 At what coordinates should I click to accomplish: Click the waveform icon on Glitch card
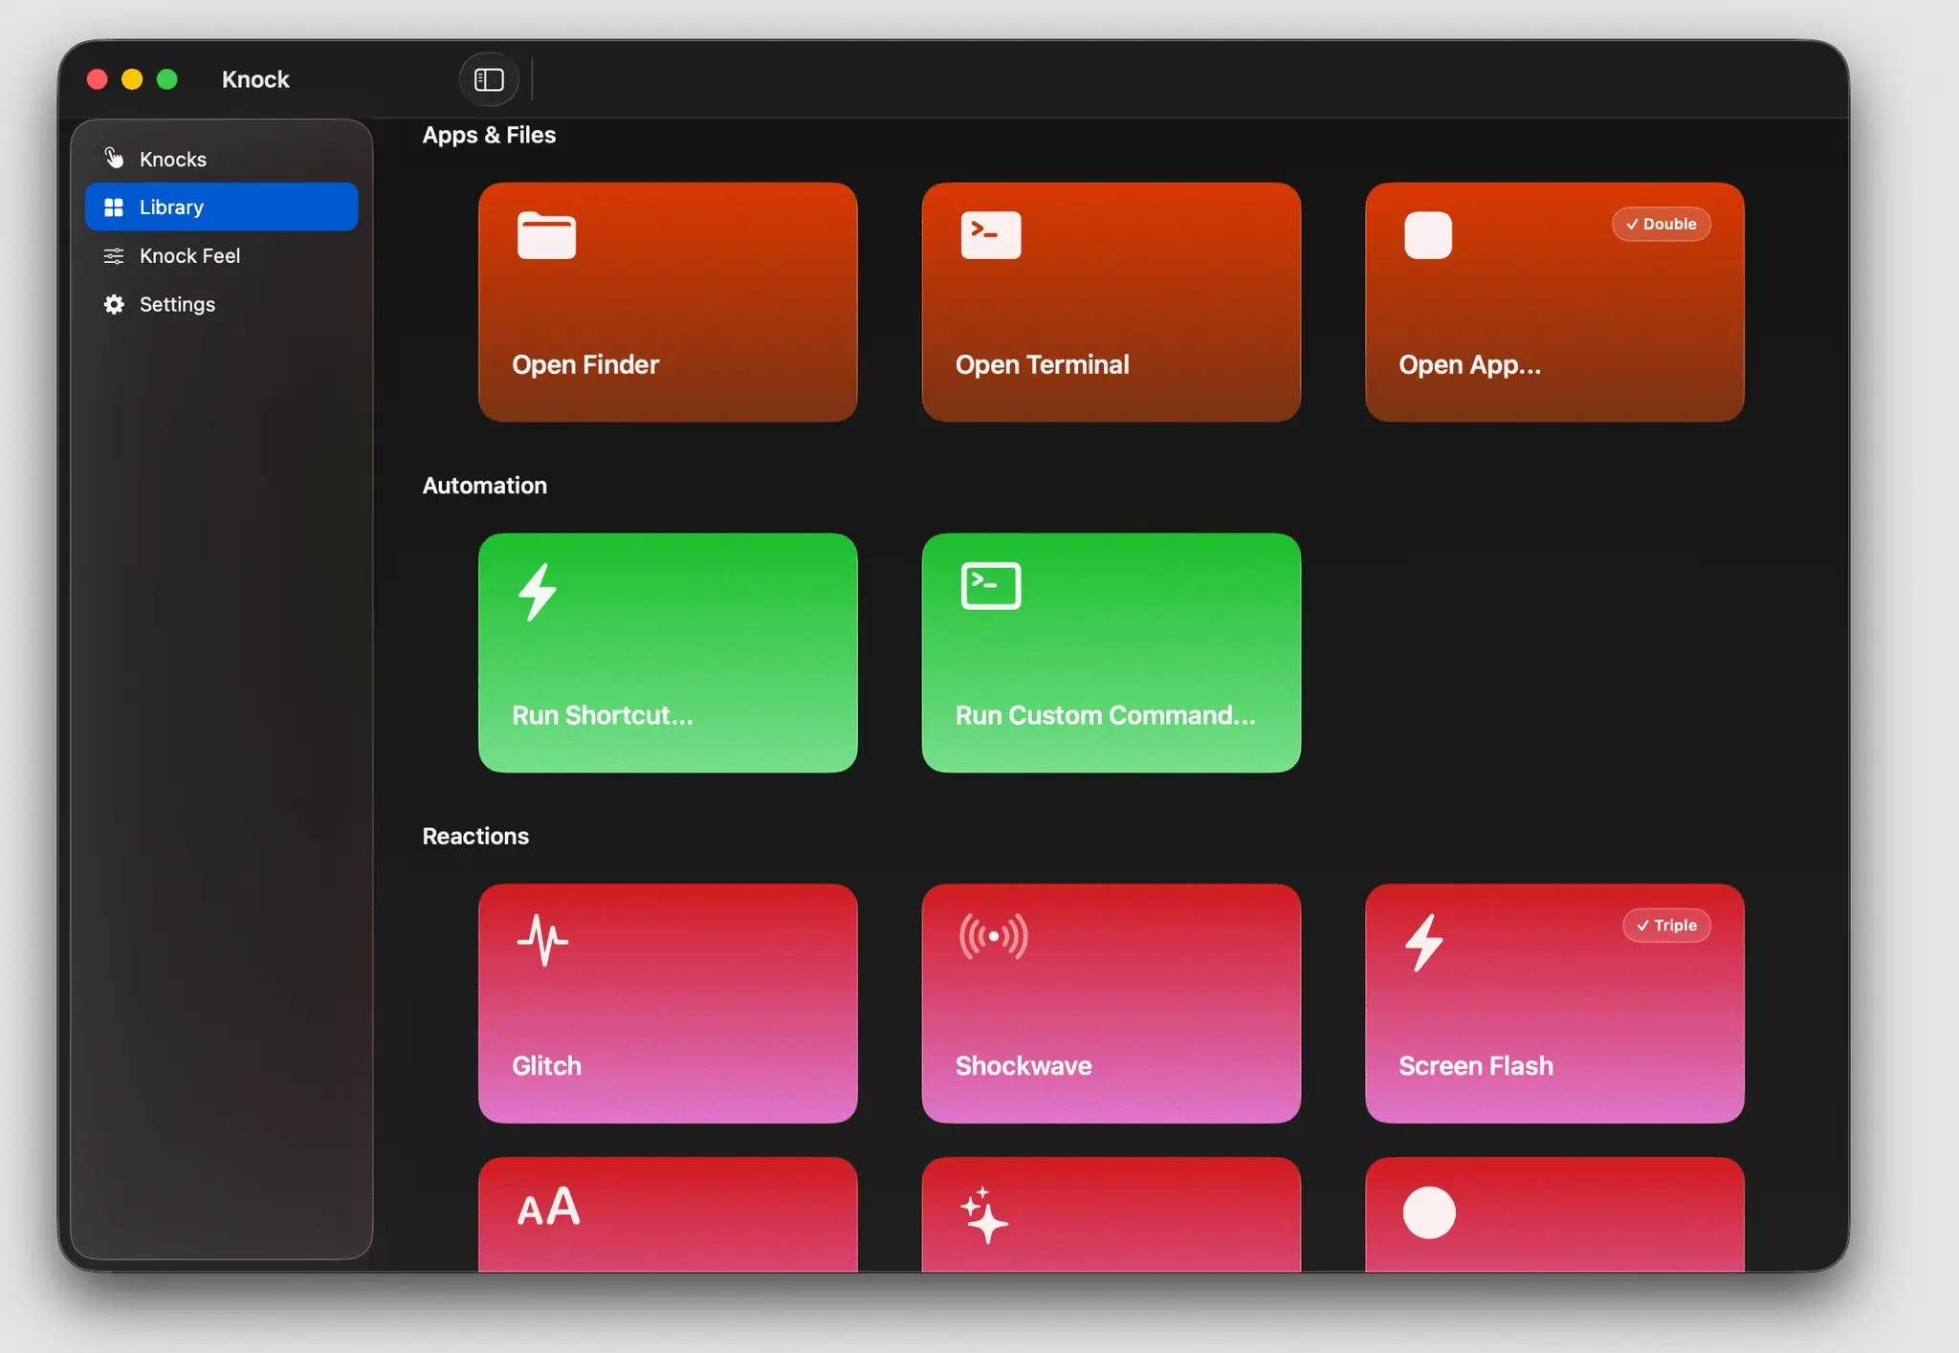click(542, 939)
